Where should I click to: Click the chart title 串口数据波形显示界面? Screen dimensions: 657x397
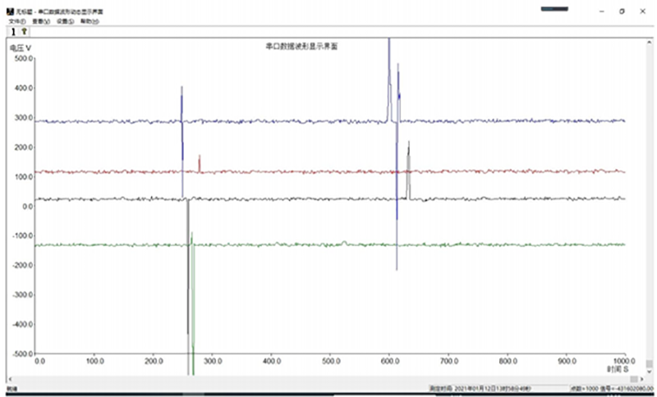click(x=302, y=47)
